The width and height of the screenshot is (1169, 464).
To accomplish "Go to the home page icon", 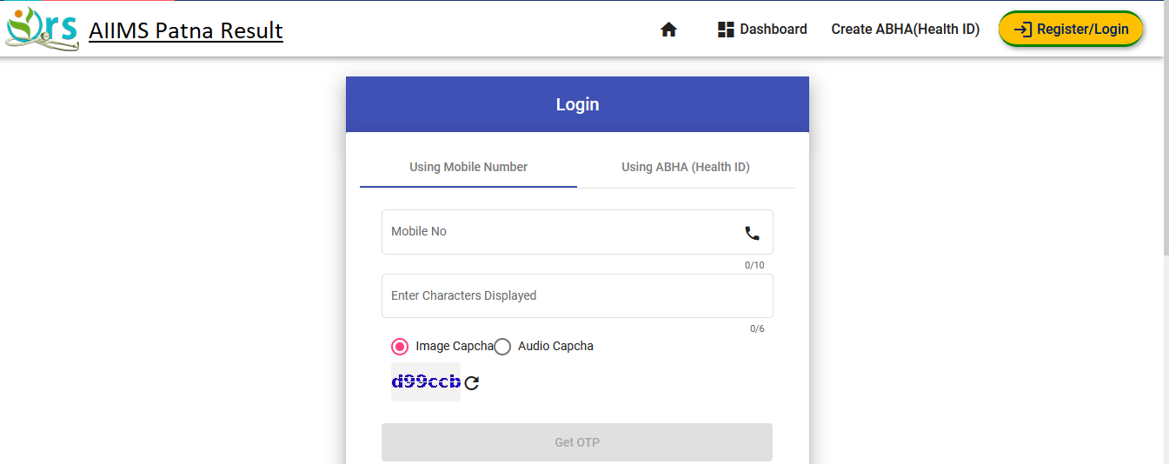I will click(668, 30).
